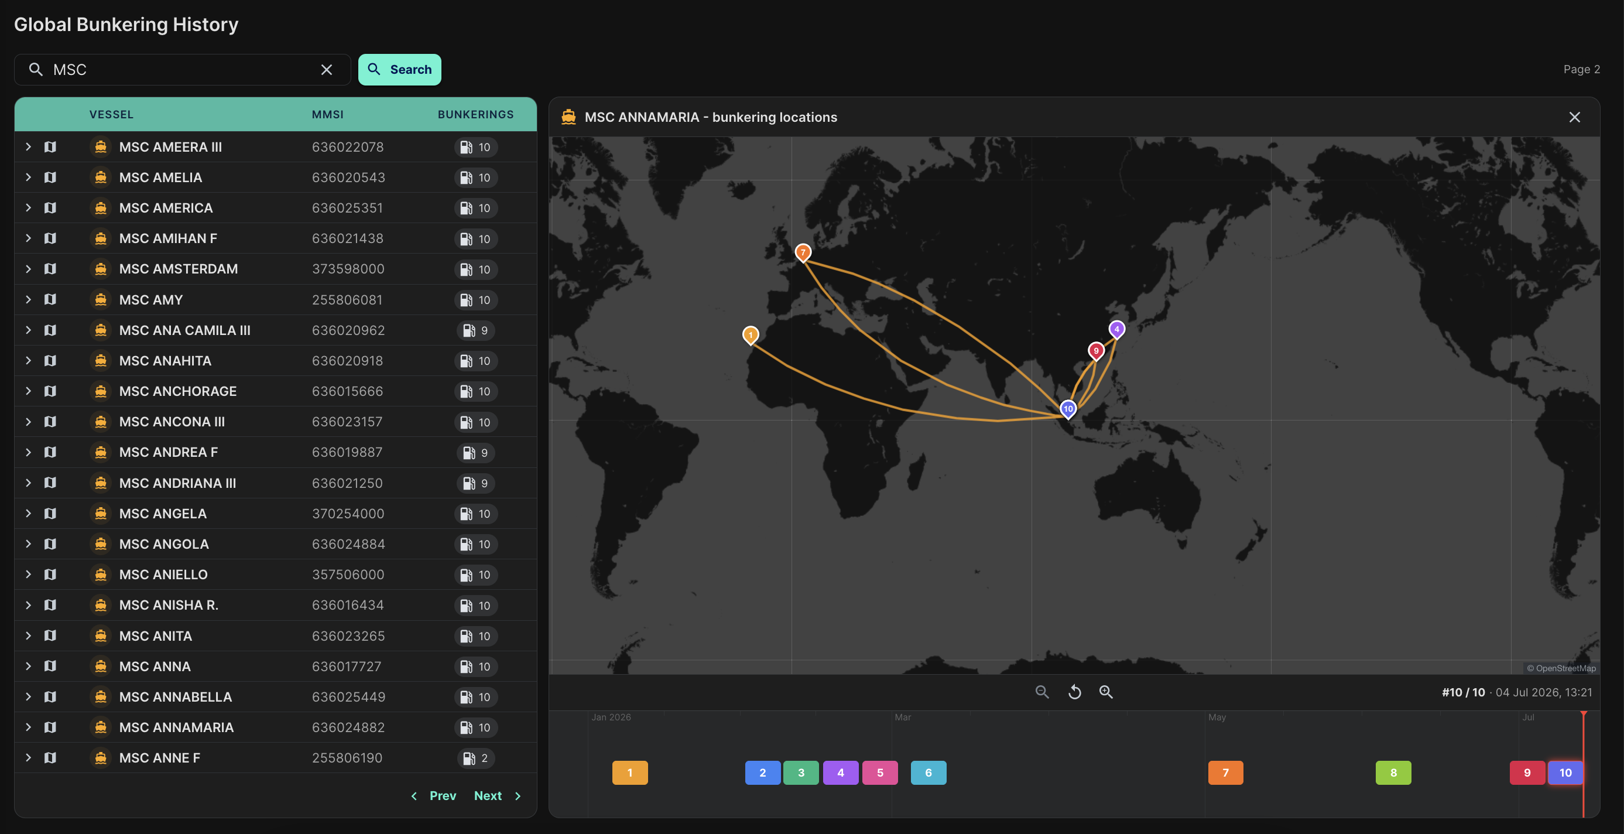This screenshot has width=1624, height=834.
Task: Expand the MSC ANGOLA row
Action: coord(28,544)
